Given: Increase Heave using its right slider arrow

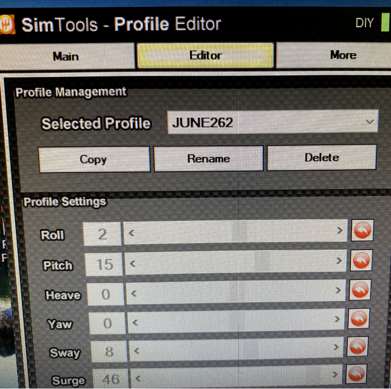Looking at the screenshot, I should (x=338, y=290).
